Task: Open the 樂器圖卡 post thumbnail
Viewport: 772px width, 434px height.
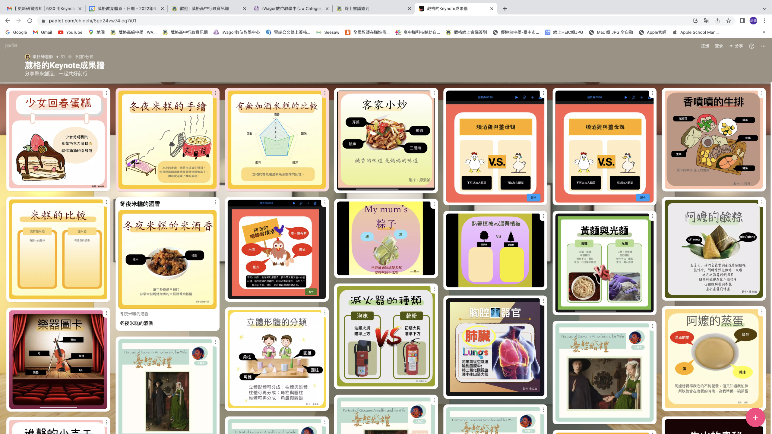Action: coord(58,359)
